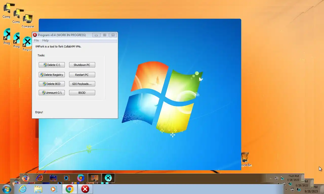Click the inverted-color Chrome taskbar icon
Image resolution: width=324 pixels, height=194 pixels.
[x=81, y=178]
